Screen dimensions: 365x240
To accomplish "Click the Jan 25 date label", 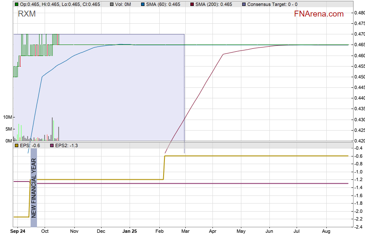I will [x=130, y=232].
